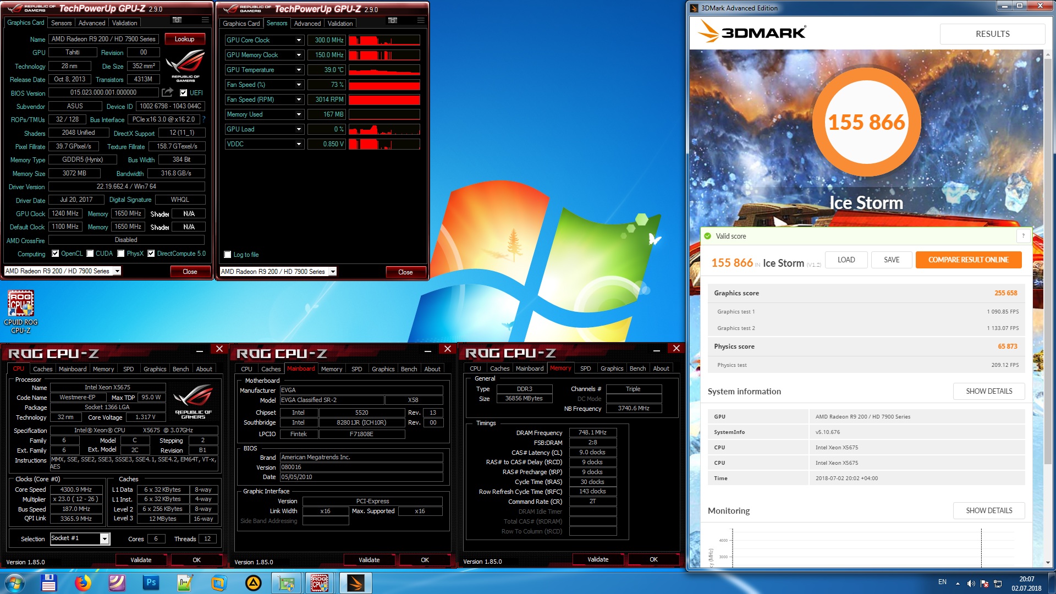Open Validation tab in GPU-Z Sensors window
The image size is (1056, 594).
(x=340, y=24)
